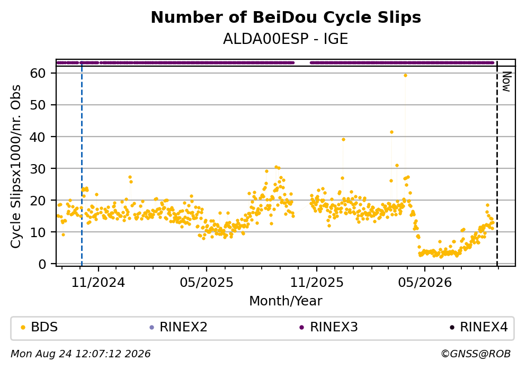526x370 pixels.
Task: Click the RINEX2 legend dot
Action: click(151, 328)
